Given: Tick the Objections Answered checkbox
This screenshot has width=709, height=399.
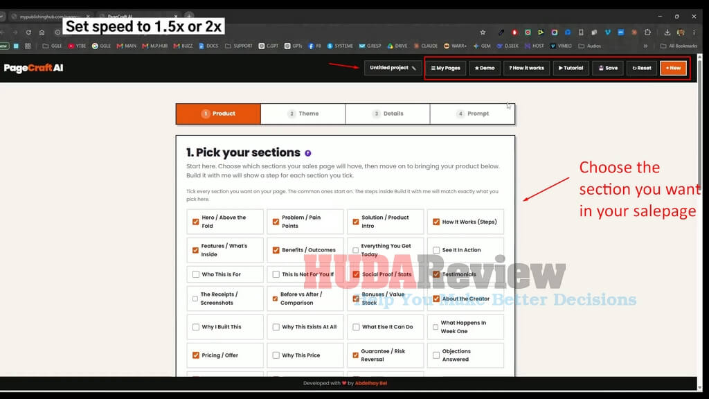Looking at the screenshot, I should (436, 355).
